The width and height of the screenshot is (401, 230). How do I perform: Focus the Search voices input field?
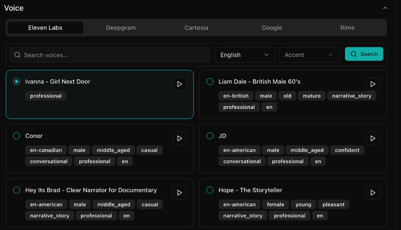(x=110, y=55)
